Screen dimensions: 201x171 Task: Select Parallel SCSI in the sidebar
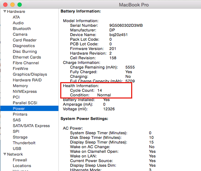coord(25,103)
